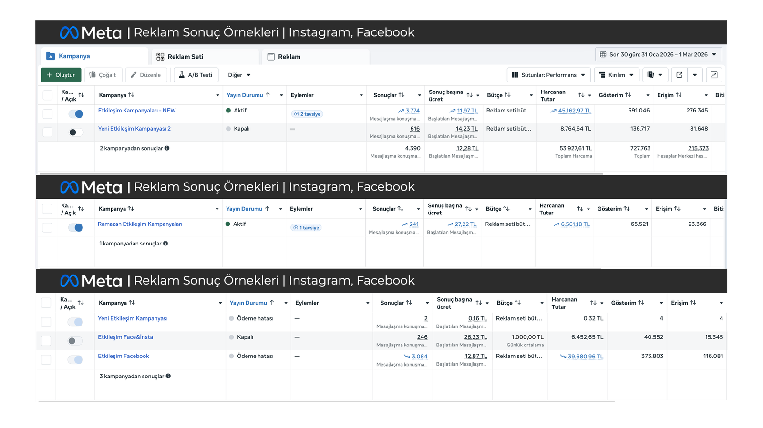Expand Sütunlar: Performans dropdown

click(x=548, y=75)
